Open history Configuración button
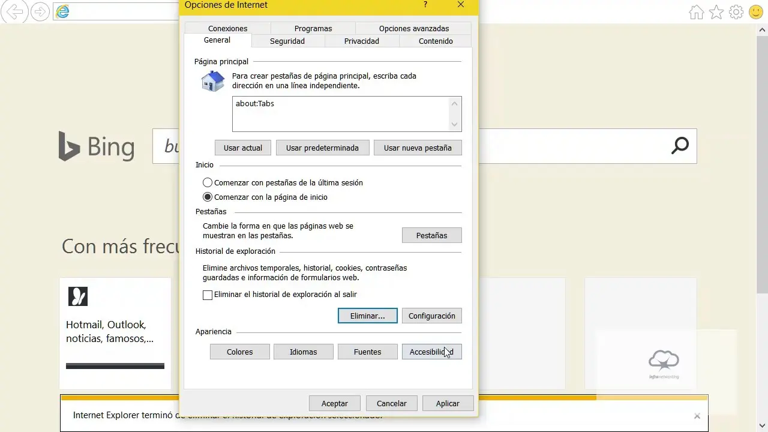Viewport: 768px width, 432px height. (x=432, y=316)
